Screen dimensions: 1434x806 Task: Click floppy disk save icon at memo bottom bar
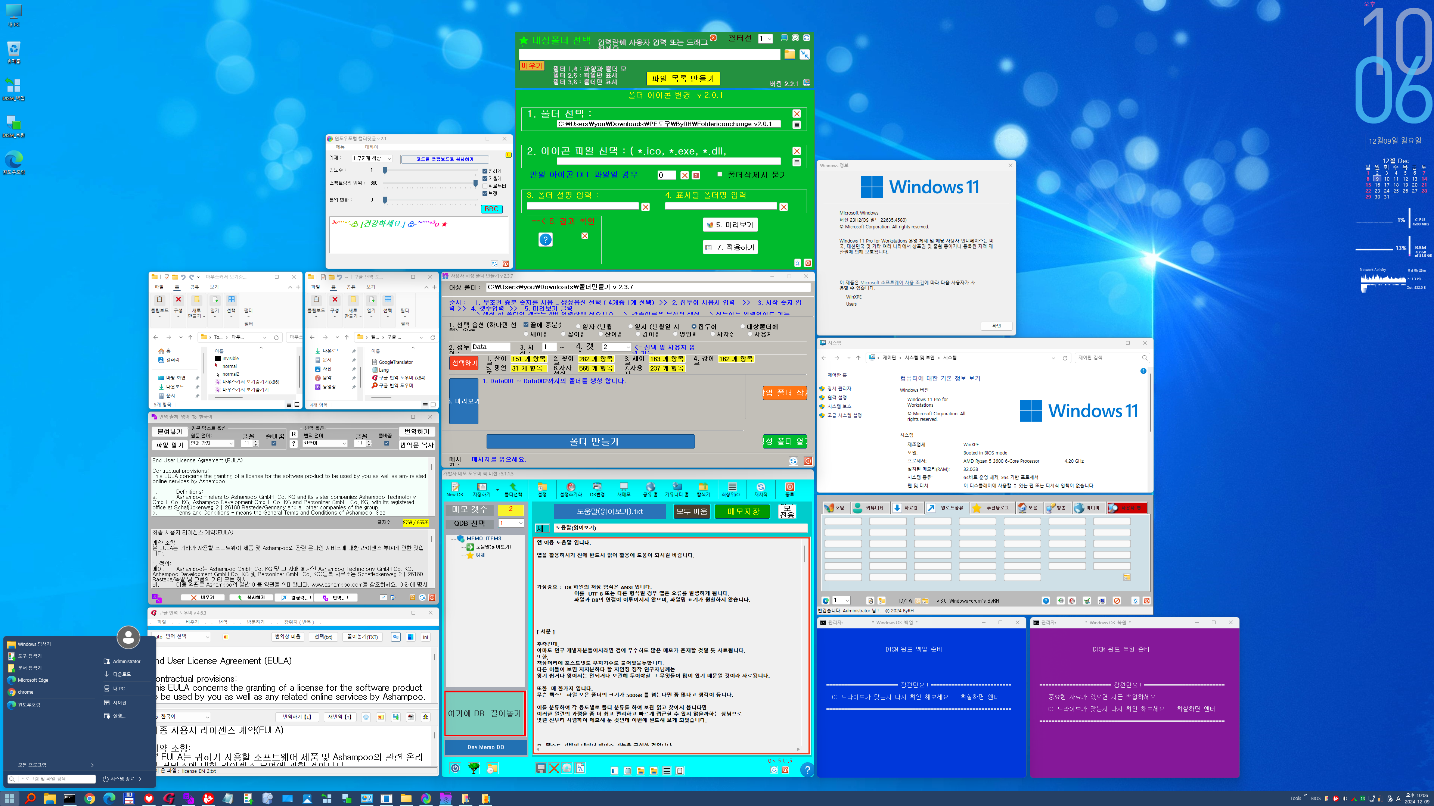coord(540,768)
